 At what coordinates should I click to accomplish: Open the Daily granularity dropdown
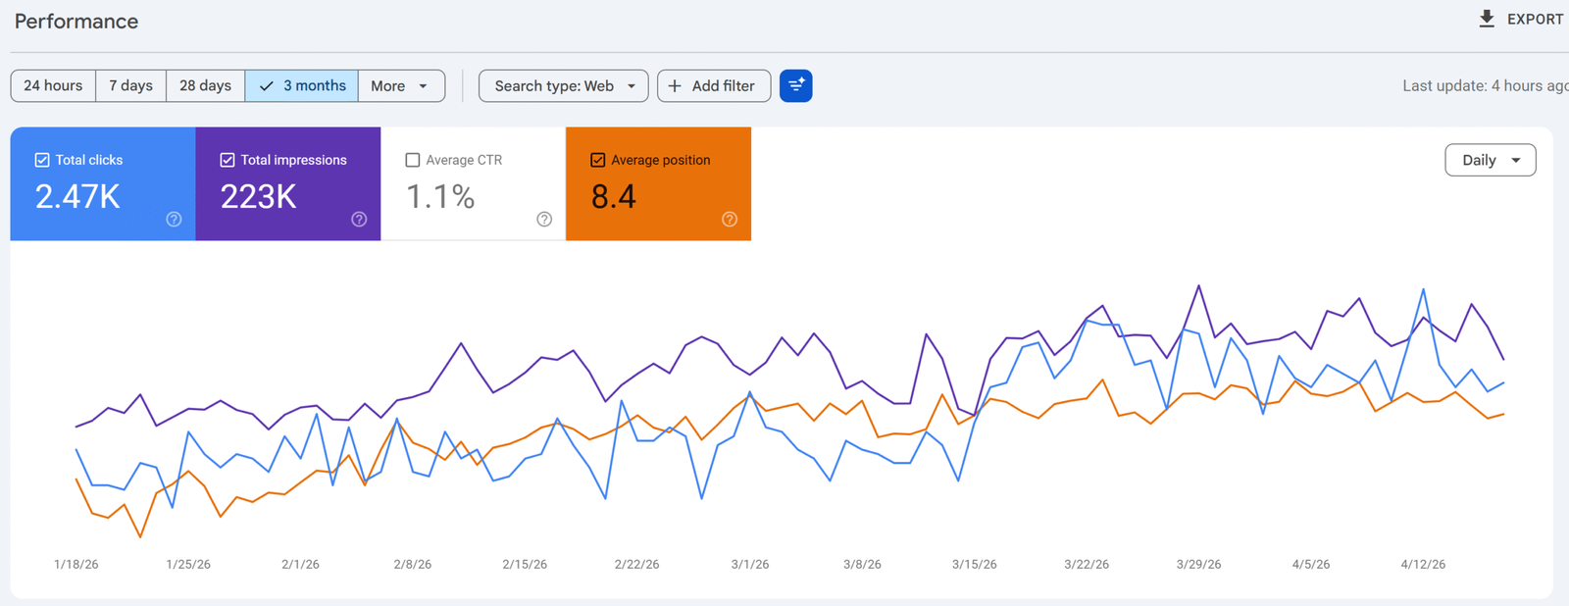pyautogui.click(x=1490, y=160)
